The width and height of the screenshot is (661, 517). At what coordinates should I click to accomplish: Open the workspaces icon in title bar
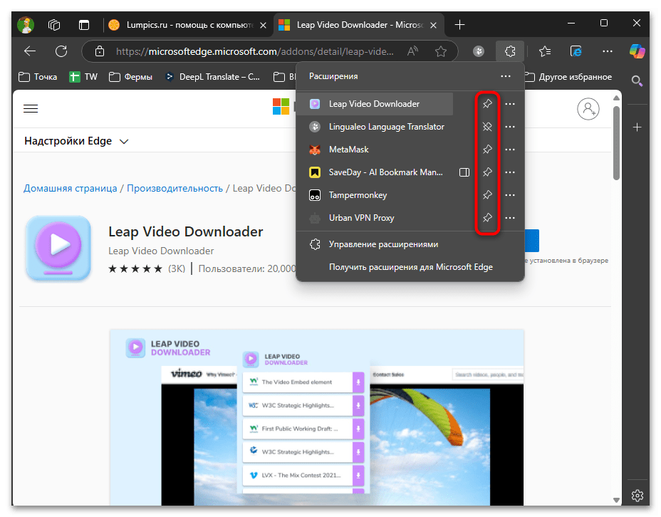[54, 25]
